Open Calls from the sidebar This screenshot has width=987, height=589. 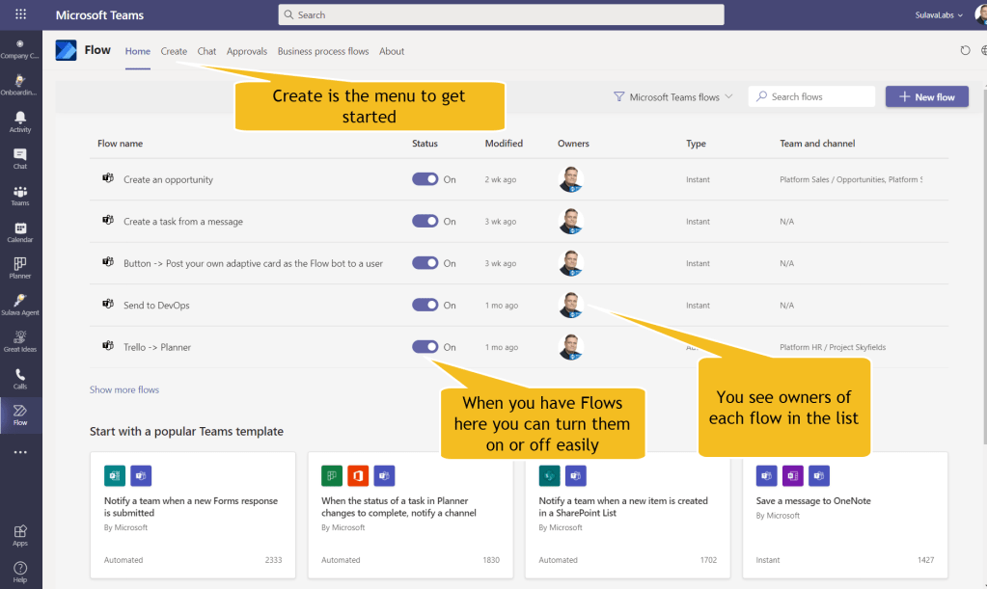pos(20,379)
